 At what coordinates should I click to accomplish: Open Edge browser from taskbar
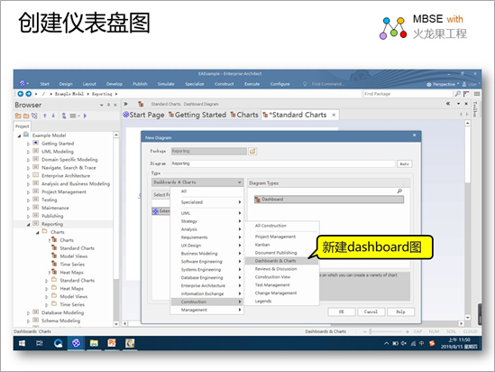(x=58, y=343)
